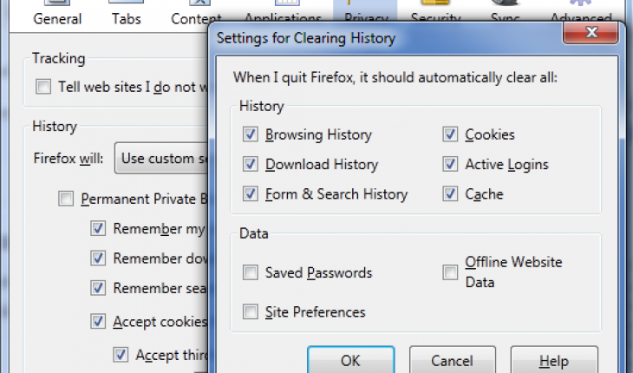Uncheck Browsing History checkbox
Viewport: 633px width, 373px height.
[251, 134]
